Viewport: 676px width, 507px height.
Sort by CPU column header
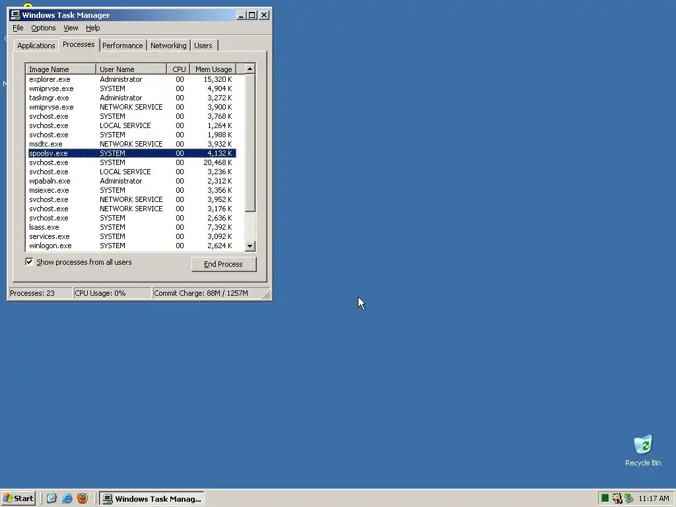click(x=178, y=69)
